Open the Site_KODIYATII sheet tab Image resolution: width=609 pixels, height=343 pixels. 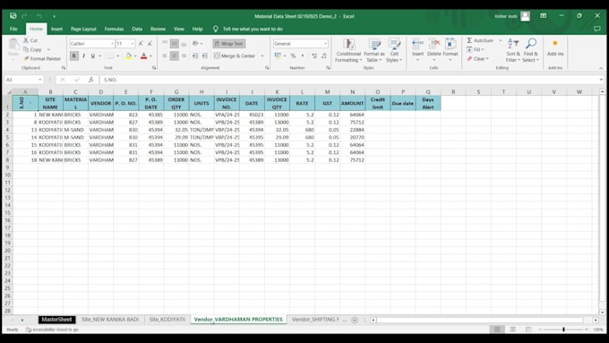tap(167, 320)
